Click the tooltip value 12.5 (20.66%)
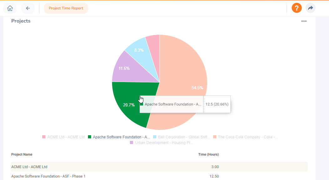Image resolution: width=329 pixels, height=180 pixels. coord(217,104)
